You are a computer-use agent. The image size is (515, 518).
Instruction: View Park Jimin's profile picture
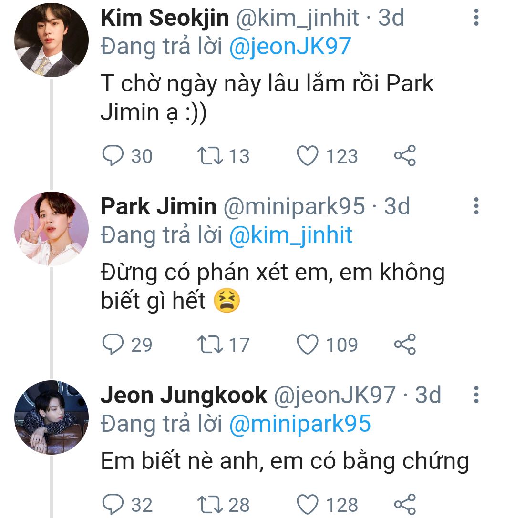(x=51, y=229)
